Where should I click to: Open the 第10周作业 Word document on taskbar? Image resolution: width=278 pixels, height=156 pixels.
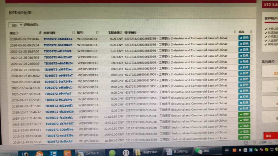click(x=178, y=151)
